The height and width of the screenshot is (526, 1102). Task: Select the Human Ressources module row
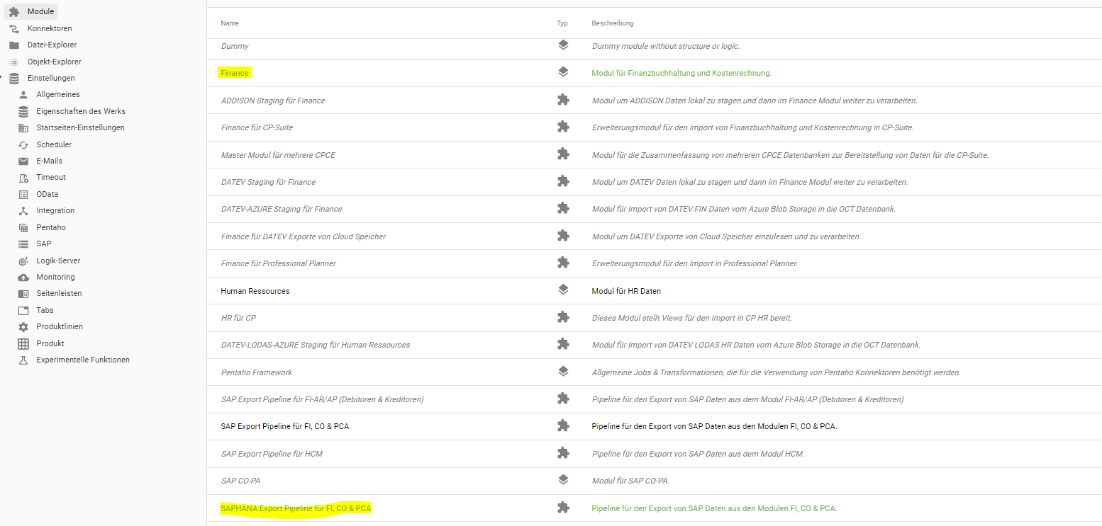[x=255, y=291]
